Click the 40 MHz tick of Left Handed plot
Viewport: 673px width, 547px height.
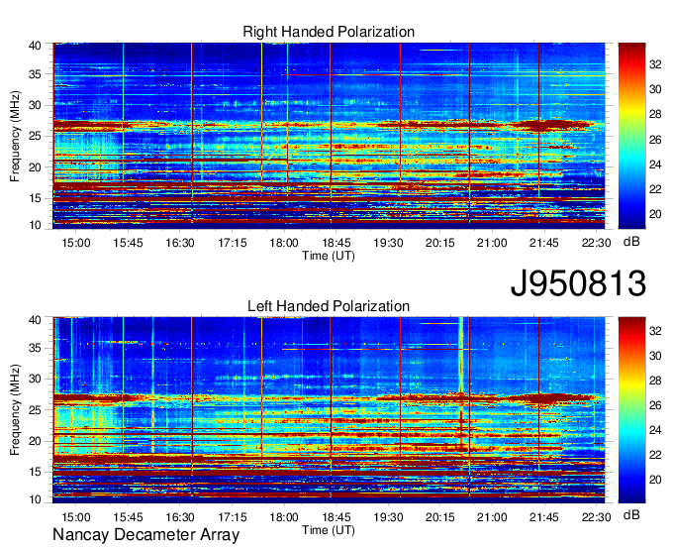35,320
